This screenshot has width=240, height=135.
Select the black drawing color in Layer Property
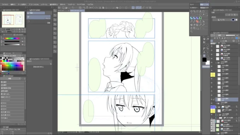pos(233,20)
